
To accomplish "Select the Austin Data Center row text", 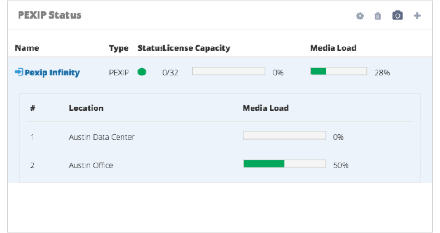I will [x=102, y=137].
